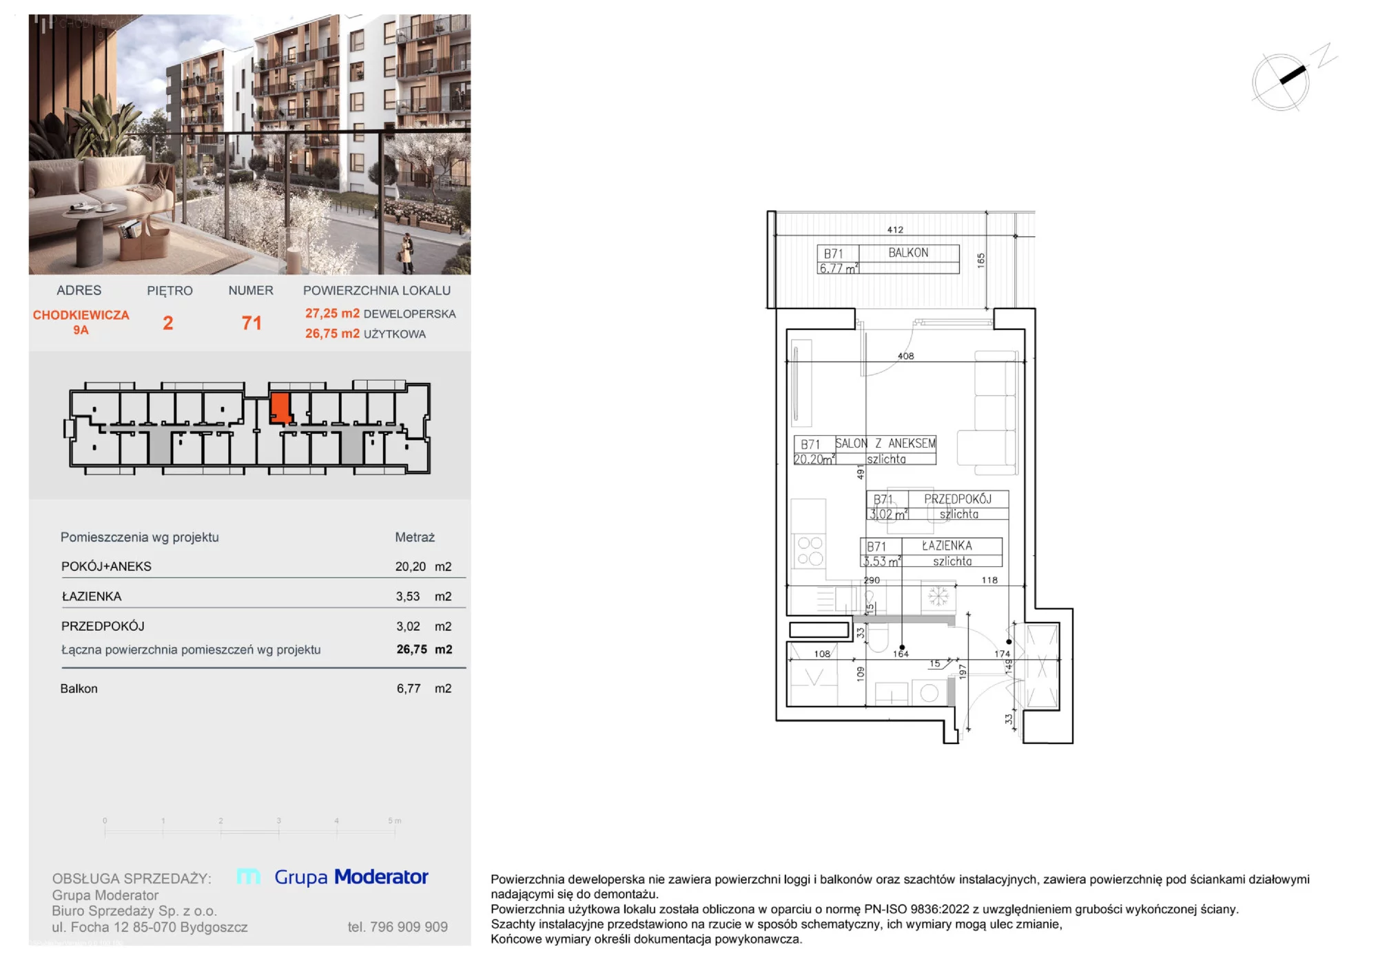
Task: Click the CHODKIEWICZA 9A address
Action: pos(81,322)
